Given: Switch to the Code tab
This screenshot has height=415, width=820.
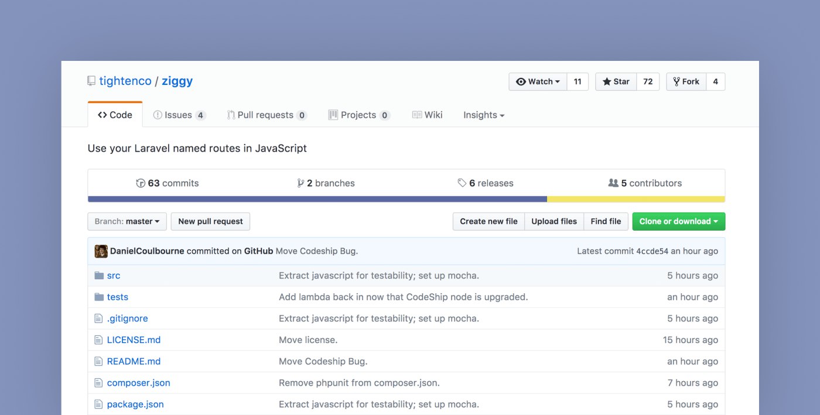Looking at the screenshot, I should [x=115, y=115].
